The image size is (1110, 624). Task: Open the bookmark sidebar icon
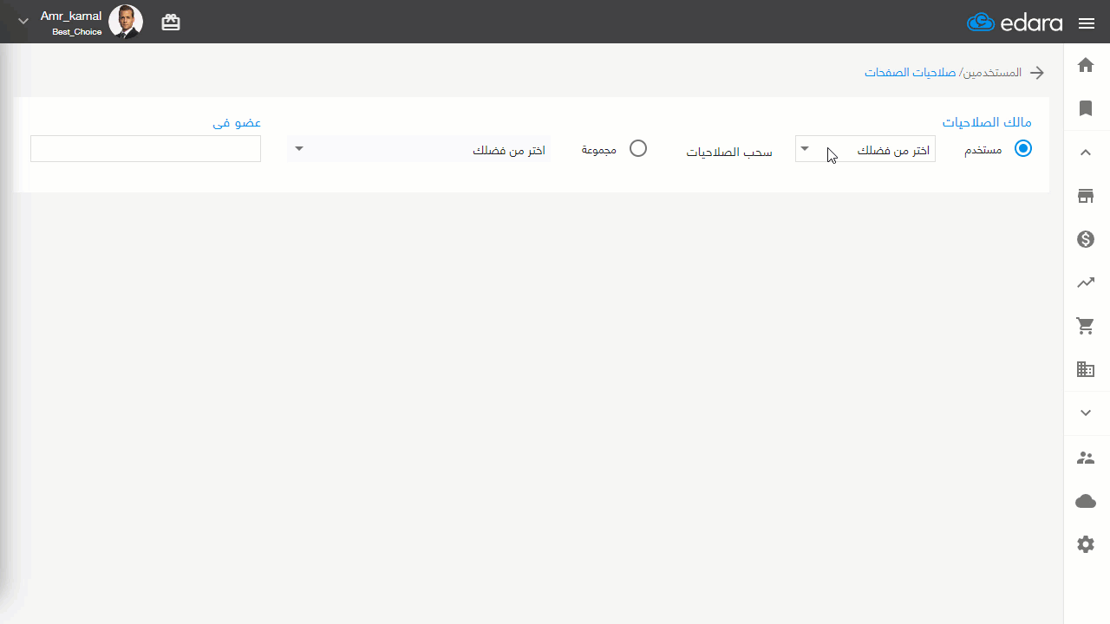click(1086, 108)
